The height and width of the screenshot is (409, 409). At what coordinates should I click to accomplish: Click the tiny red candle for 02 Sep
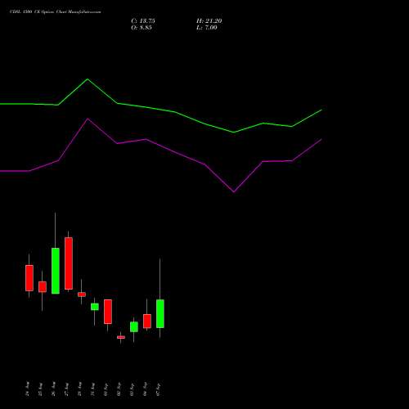click(121, 337)
